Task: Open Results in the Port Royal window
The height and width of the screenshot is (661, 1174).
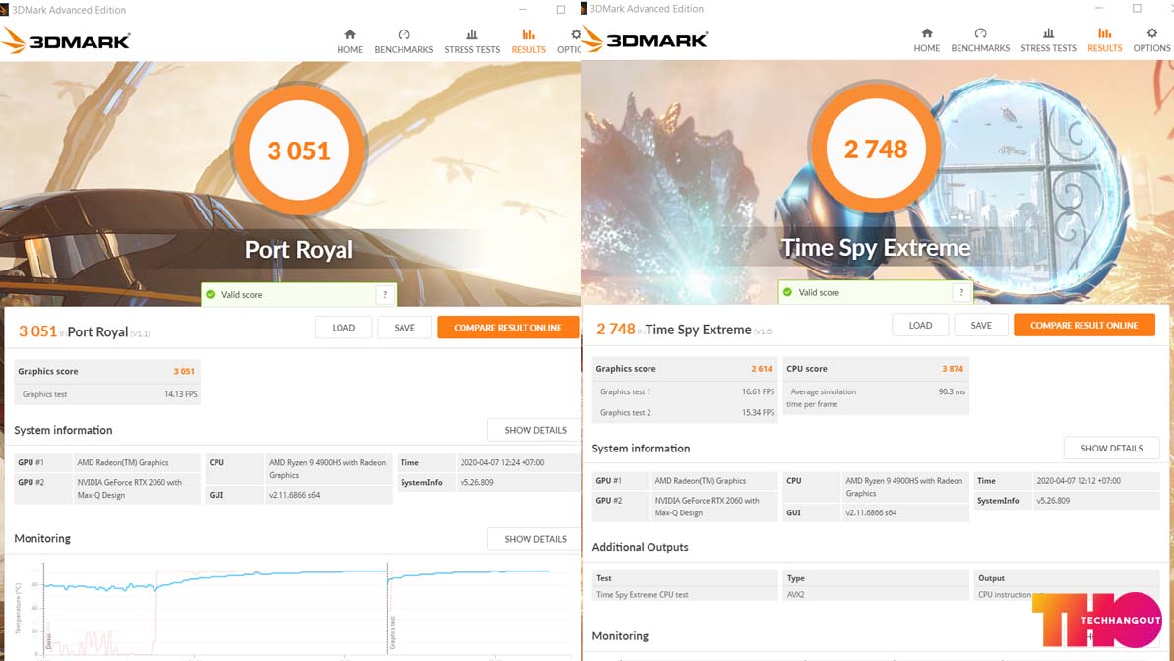Action: point(528,42)
